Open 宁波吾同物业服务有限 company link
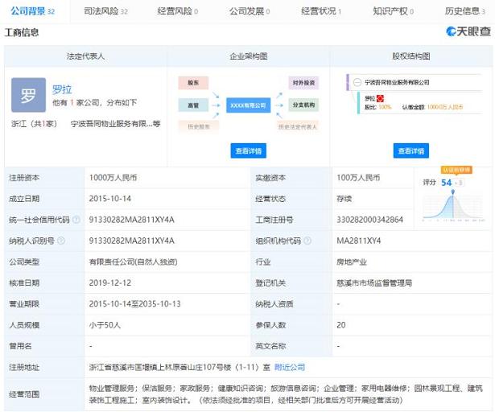The height and width of the screenshot is (412, 495). 116,124
